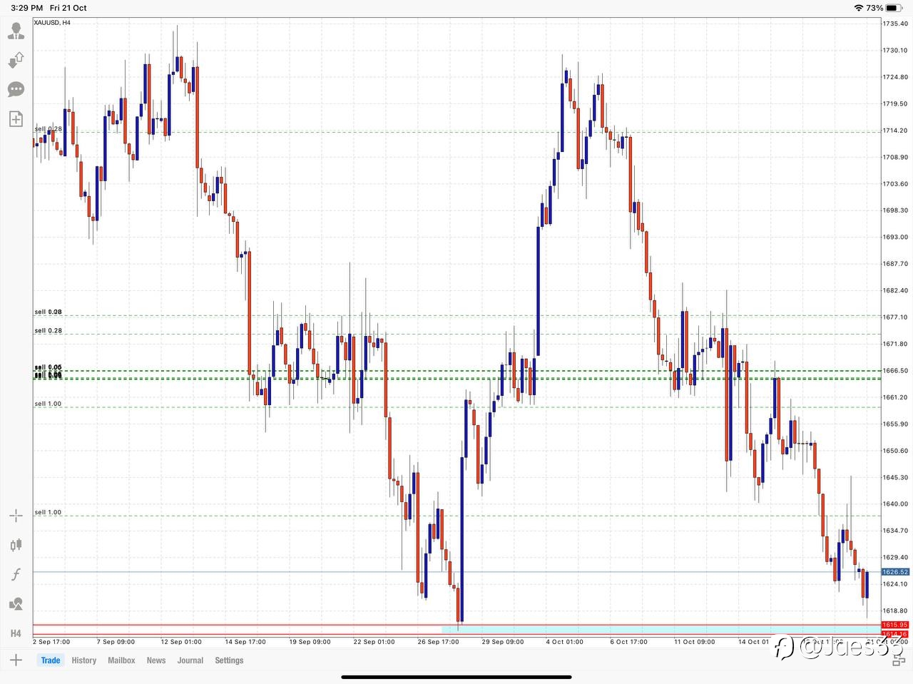The width and height of the screenshot is (913, 684).
Task: Tap the battery status icon
Action: (895, 8)
